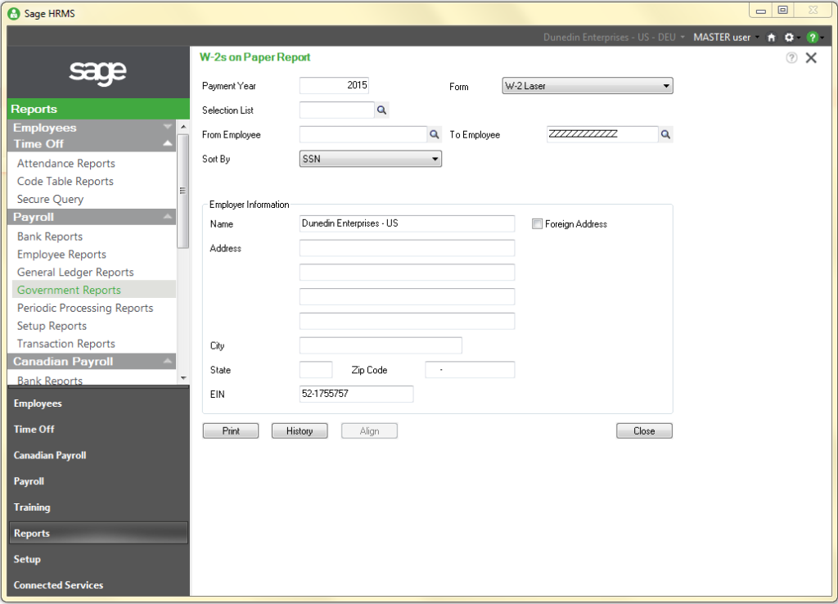
Task: Click the Print button
Action: click(x=230, y=430)
